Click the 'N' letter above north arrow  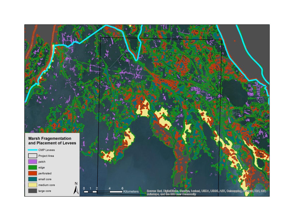pyautogui.click(x=76, y=183)
